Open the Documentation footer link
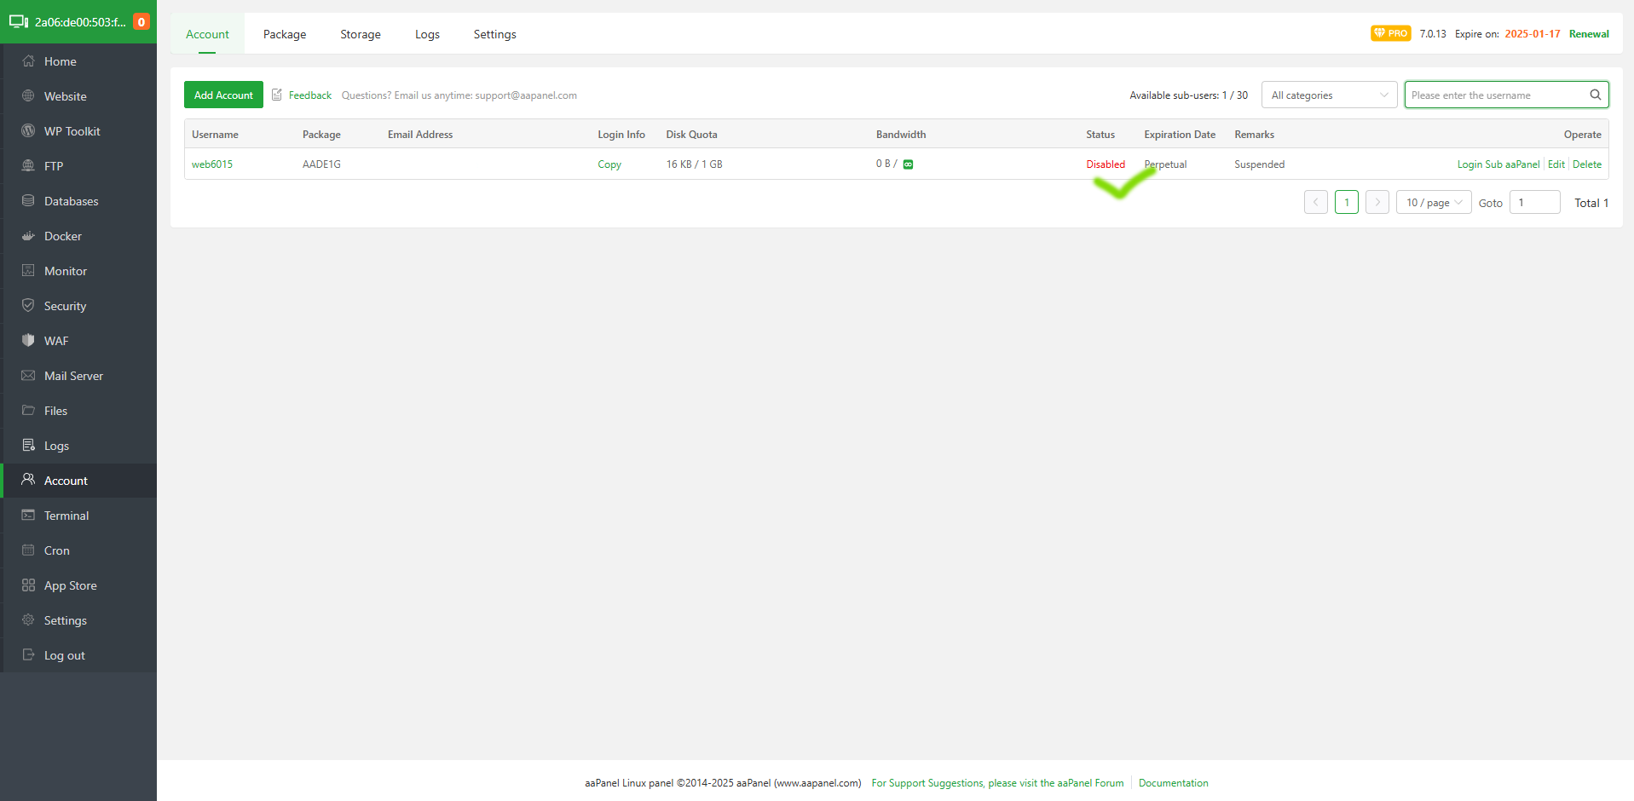The height and width of the screenshot is (801, 1634). tap(1174, 783)
